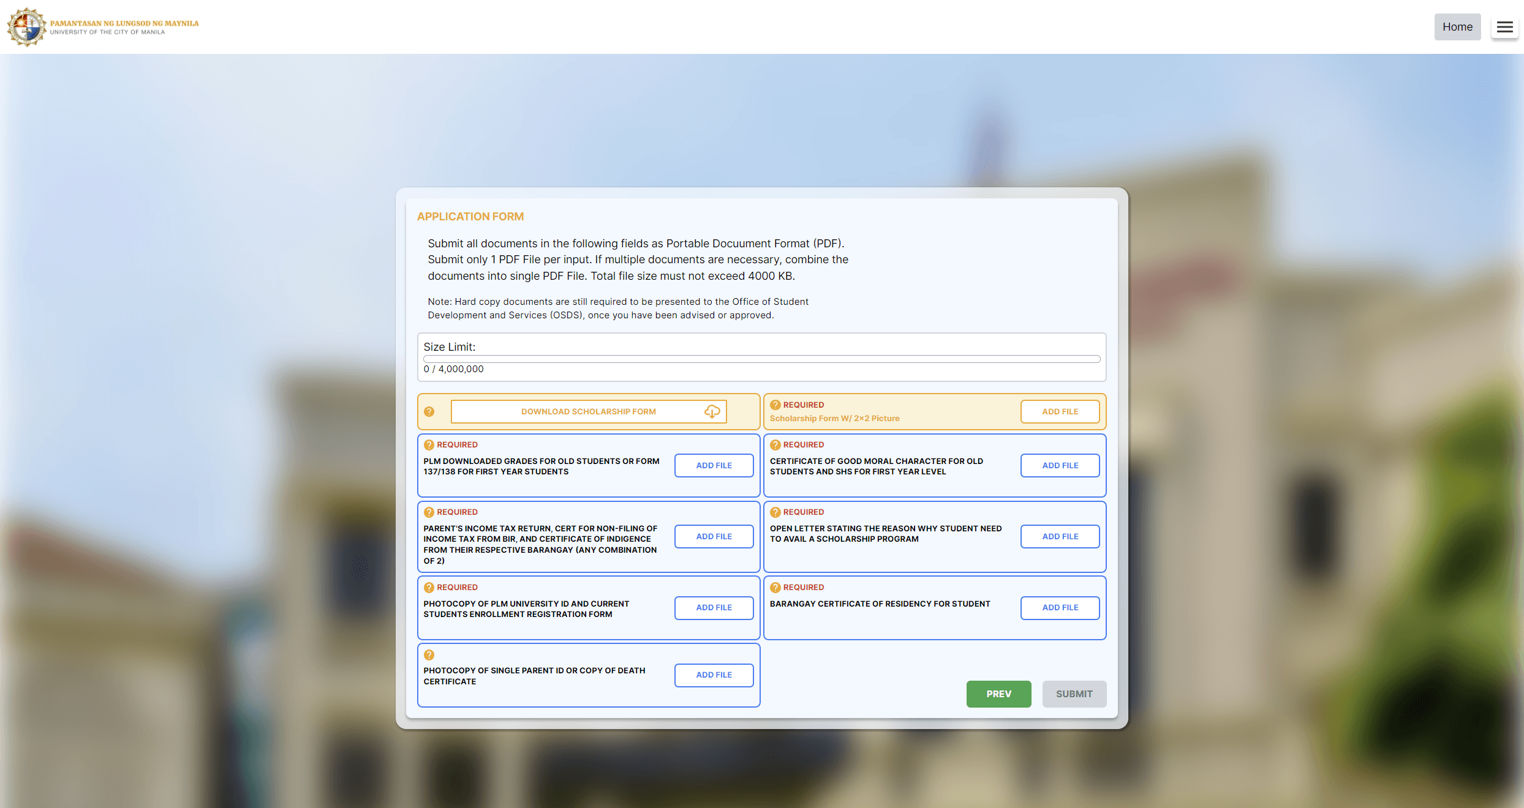Add file for PLM downloaded grades
Image resolution: width=1524 pixels, height=808 pixels.
pyautogui.click(x=714, y=466)
